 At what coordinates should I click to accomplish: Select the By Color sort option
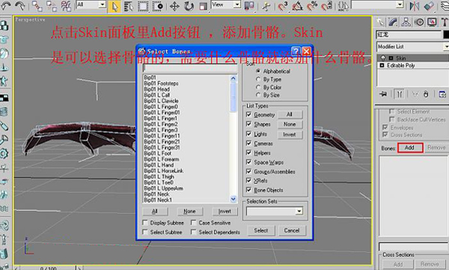click(x=258, y=87)
